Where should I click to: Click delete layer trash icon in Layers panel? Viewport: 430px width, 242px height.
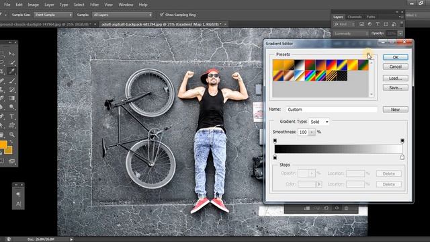point(347,208)
